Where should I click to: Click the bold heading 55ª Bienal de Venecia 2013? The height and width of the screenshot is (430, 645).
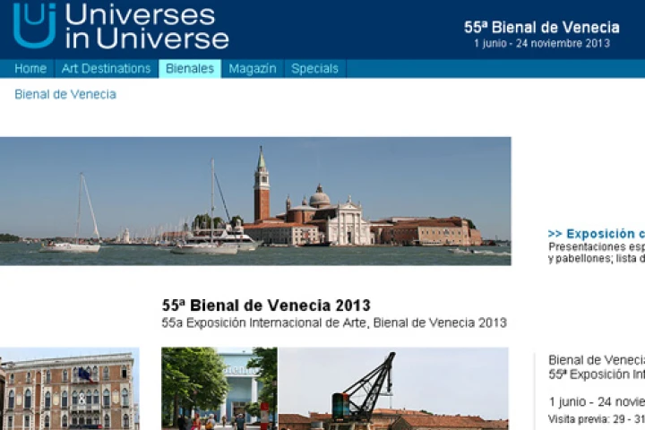coord(266,305)
